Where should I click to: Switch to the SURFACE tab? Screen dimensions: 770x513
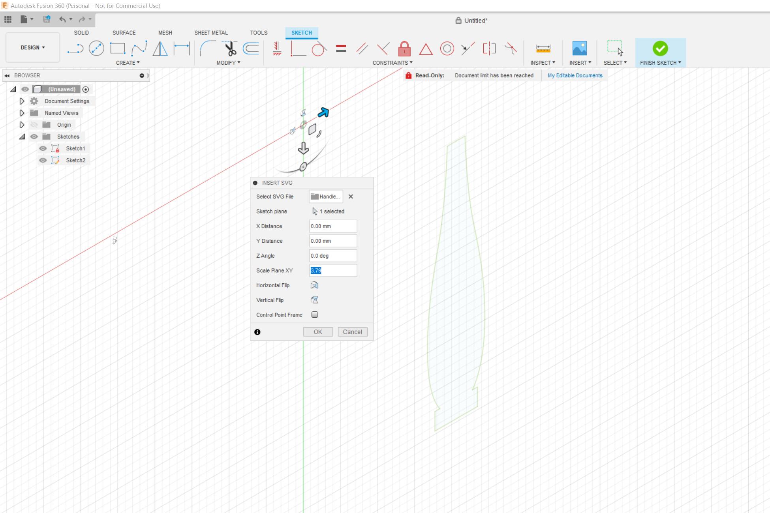[x=124, y=33]
